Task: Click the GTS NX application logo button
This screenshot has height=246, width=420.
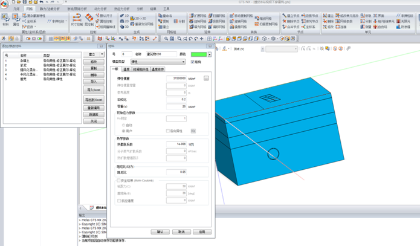Action: 4,4
